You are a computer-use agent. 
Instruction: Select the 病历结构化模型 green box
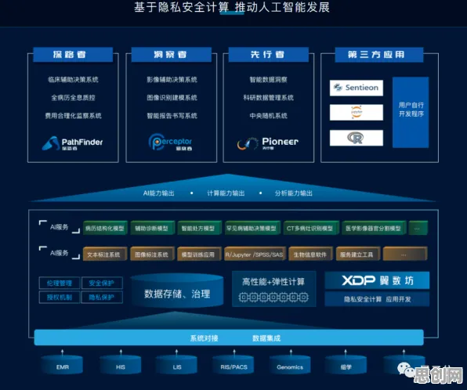click(105, 229)
